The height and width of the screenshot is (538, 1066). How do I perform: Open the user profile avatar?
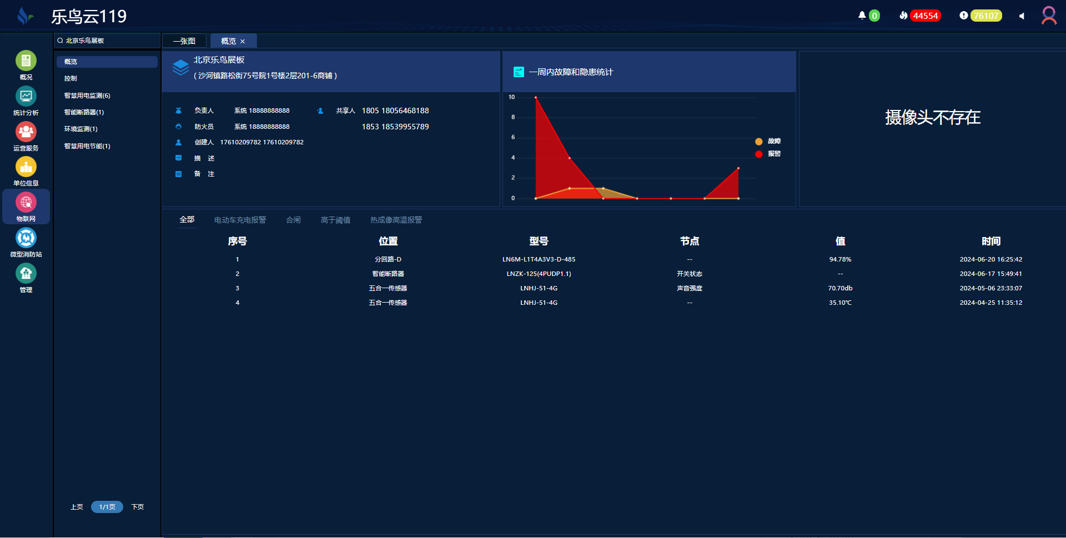[x=1049, y=16]
